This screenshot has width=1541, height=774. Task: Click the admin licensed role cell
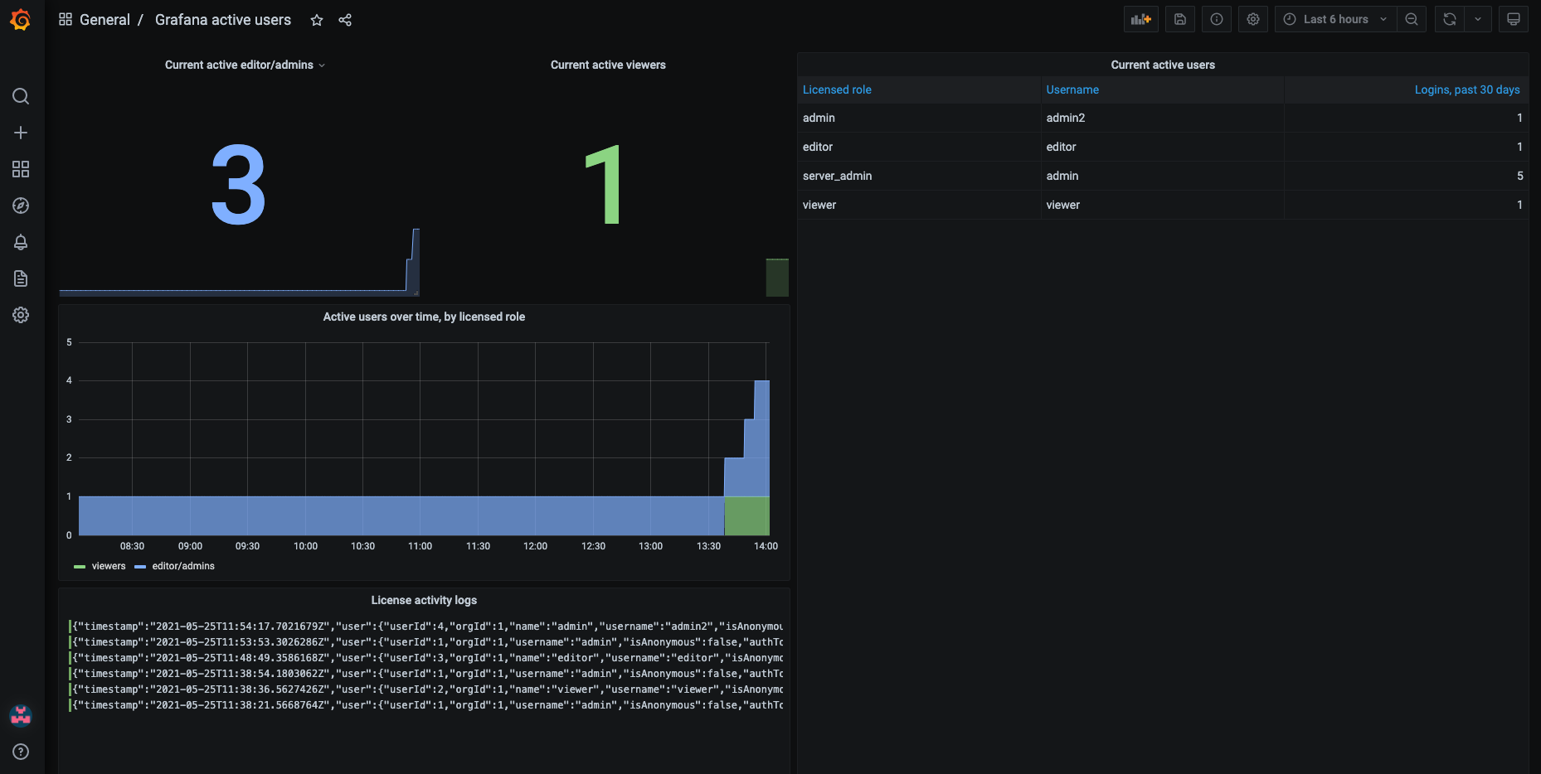click(919, 118)
